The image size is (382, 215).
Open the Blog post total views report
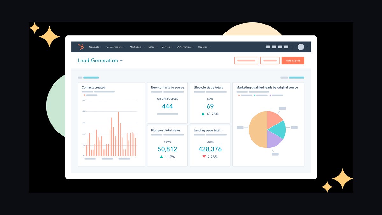coord(166,130)
